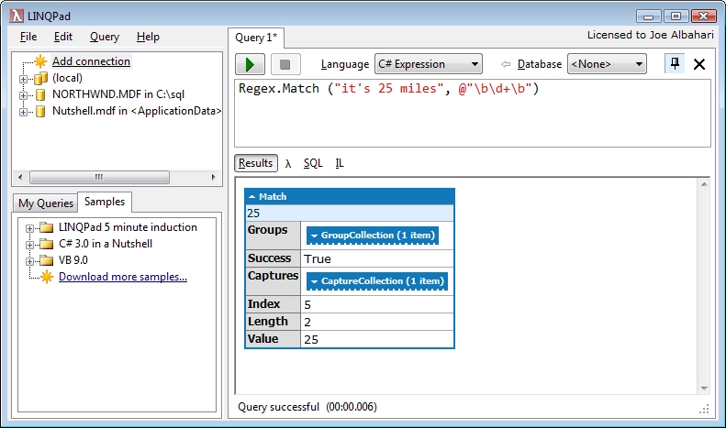Viewport: 726px width, 428px height.
Task: Run the query with green play button
Action: (x=250, y=64)
